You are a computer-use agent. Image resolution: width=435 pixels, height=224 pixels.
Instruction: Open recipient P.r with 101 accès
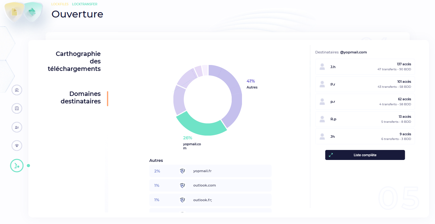click(x=365, y=84)
